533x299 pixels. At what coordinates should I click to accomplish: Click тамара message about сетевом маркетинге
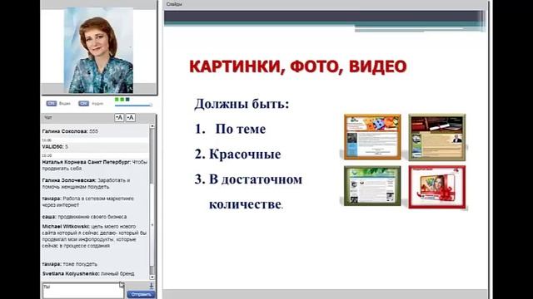coord(88,202)
